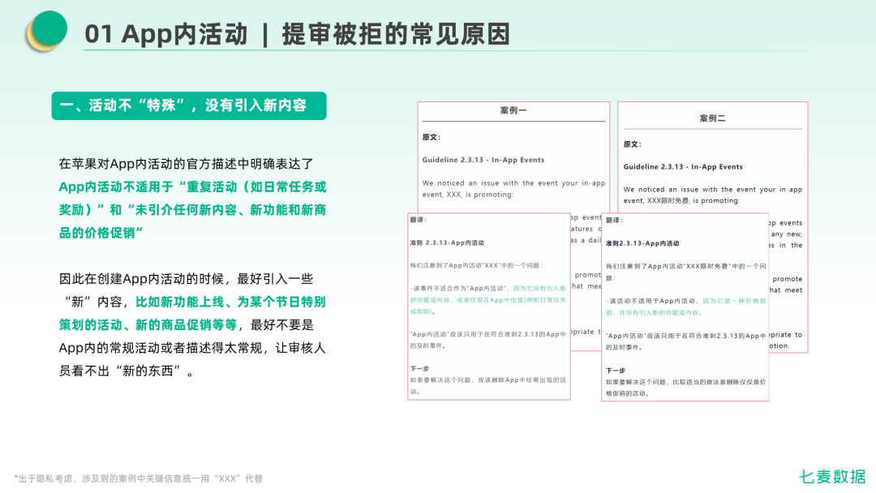The height and width of the screenshot is (493, 876).
Task: Click the "案例一" card header
Action: pos(513,110)
